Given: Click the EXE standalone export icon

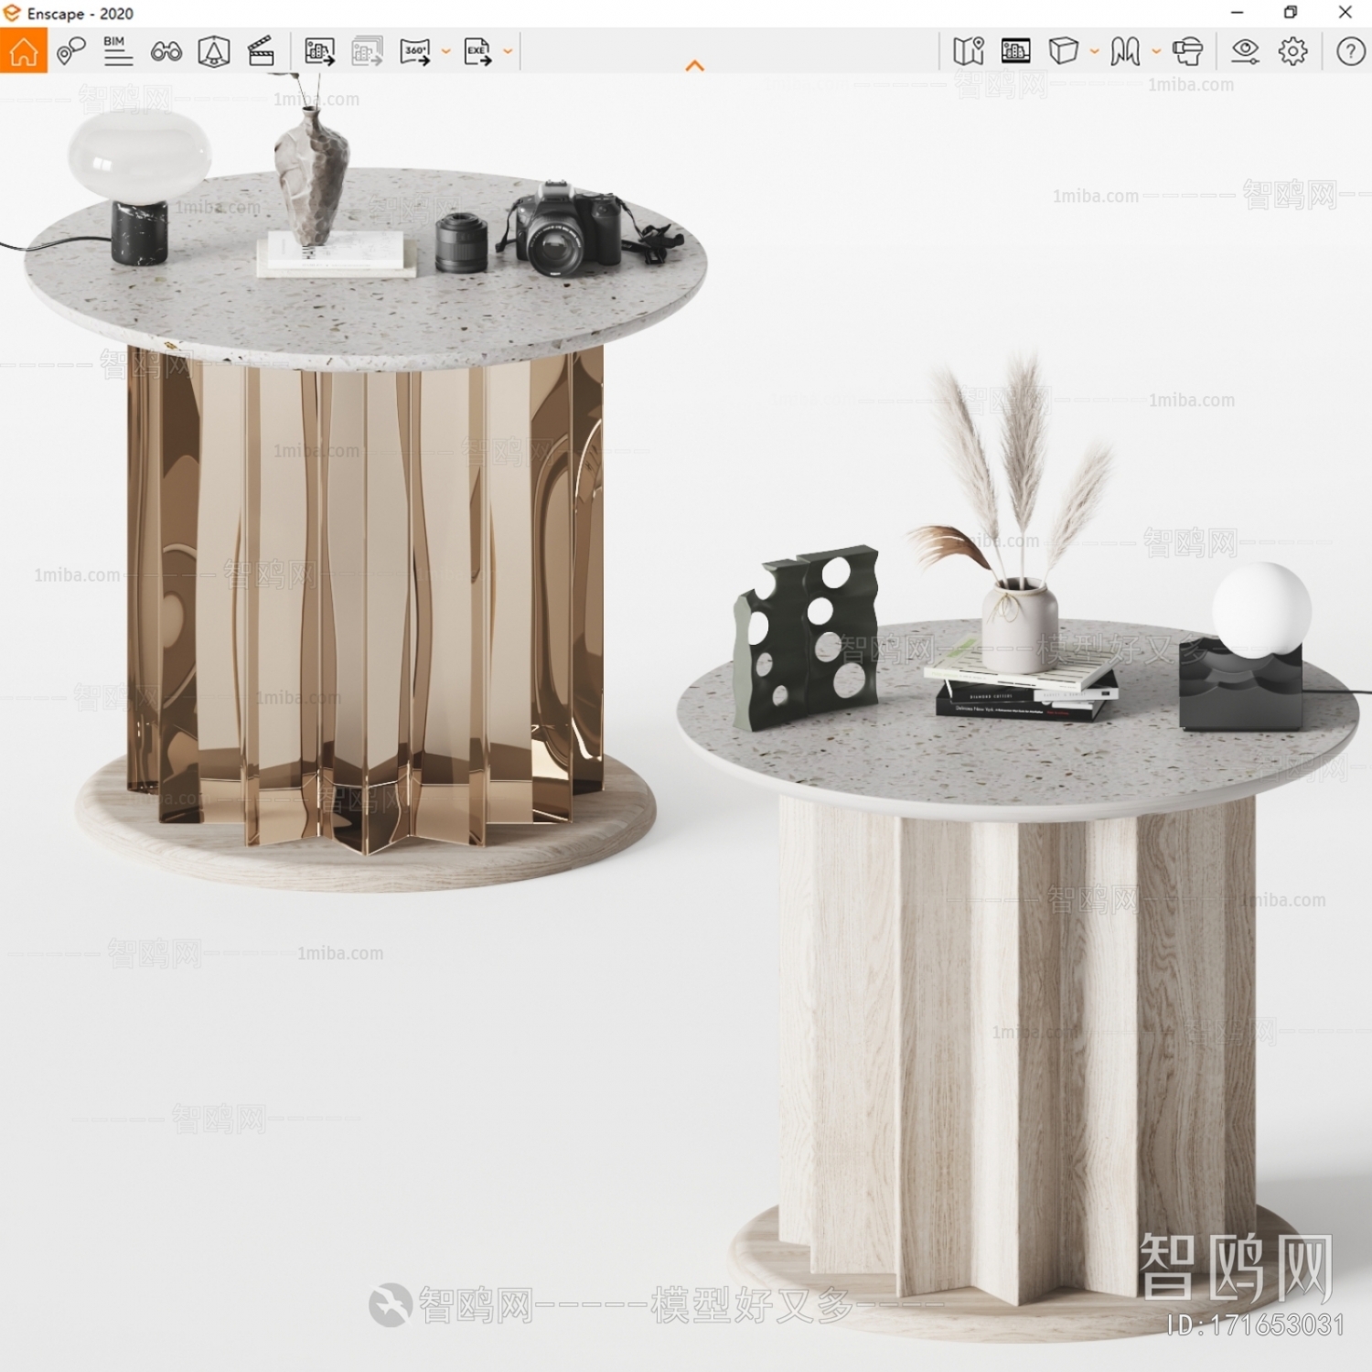Looking at the screenshot, I should click(477, 51).
